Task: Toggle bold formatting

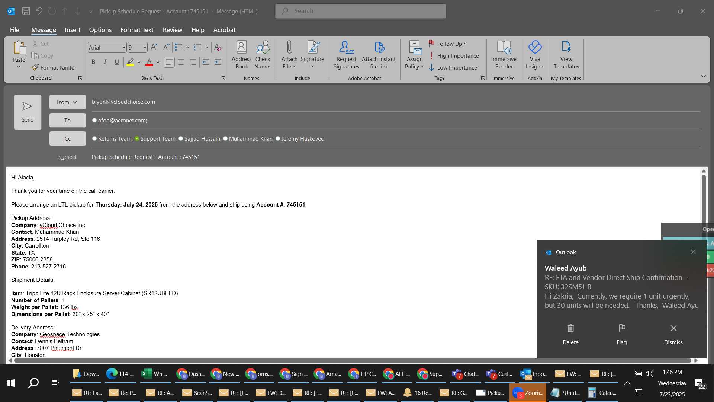Action: tap(93, 62)
